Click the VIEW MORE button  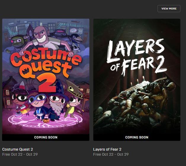click(x=169, y=9)
